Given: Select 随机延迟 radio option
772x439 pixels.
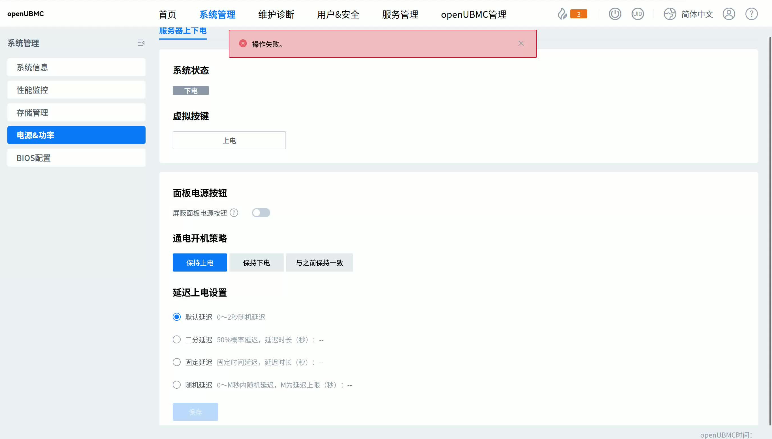Looking at the screenshot, I should (x=177, y=385).
